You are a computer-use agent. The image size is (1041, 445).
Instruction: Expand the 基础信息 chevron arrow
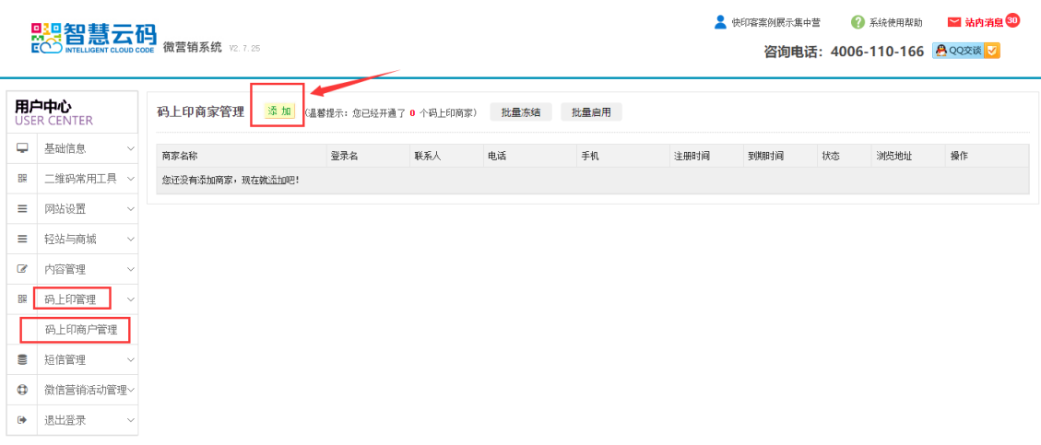coord(130,148)
